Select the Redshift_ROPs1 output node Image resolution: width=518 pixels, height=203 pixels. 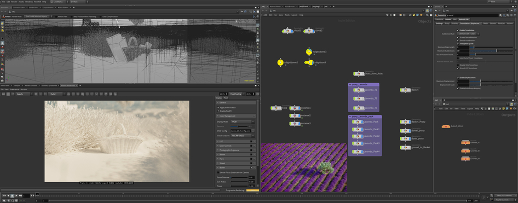[x=446, y=126]
